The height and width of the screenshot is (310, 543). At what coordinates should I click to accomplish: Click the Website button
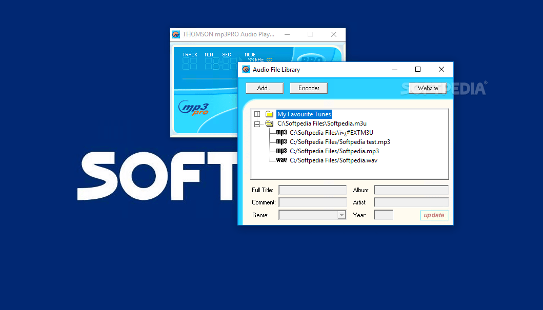(428, 88)
